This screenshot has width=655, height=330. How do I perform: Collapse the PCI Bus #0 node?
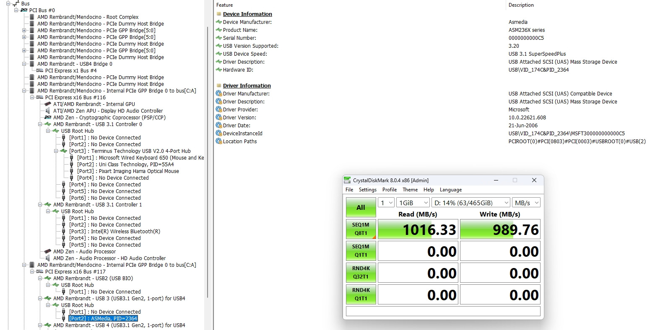point(16,10)
